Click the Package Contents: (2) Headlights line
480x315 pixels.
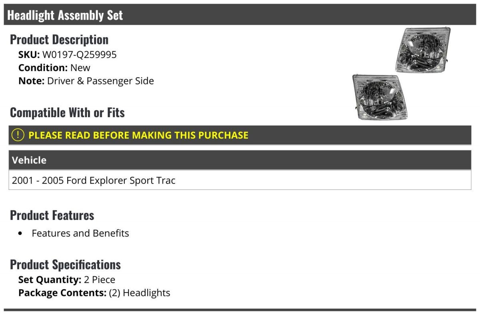[x=94, y=293]
